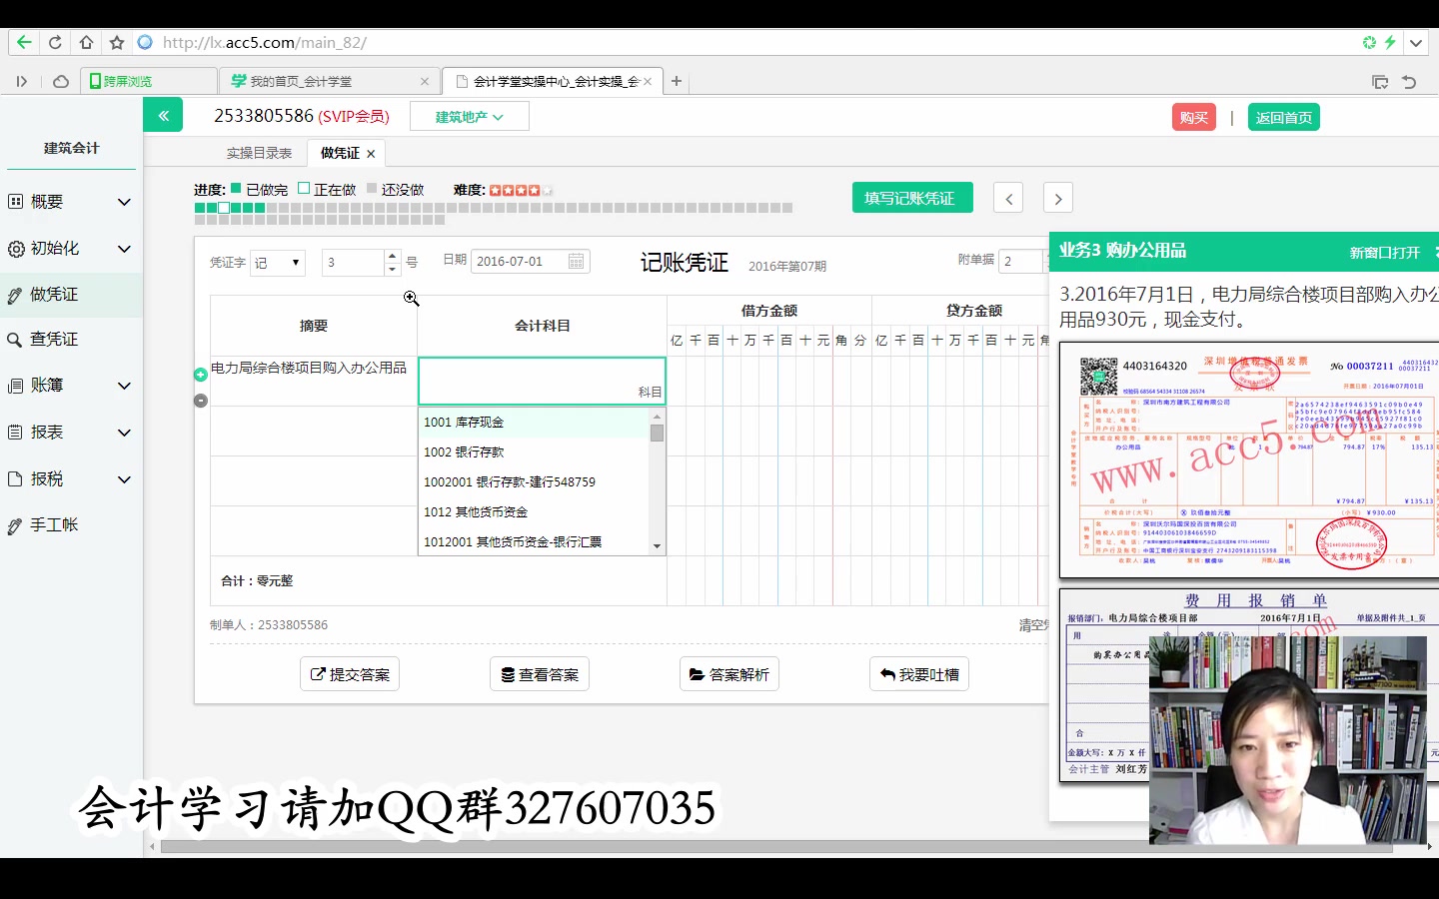Viewport: 1439px width, 899px height.
Task: Select 1002 银行存款 from the list
Action: (534, 452)
